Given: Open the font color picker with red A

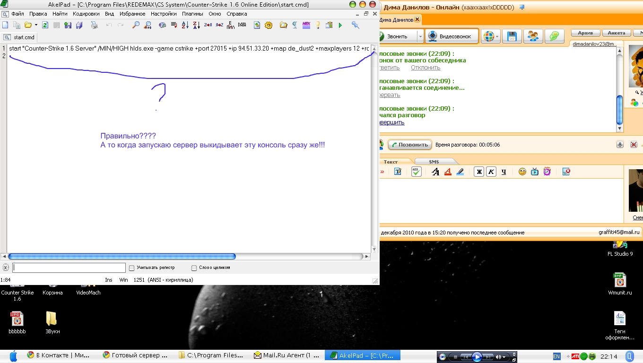Looking at the screenshot, I should click(448, 172).
